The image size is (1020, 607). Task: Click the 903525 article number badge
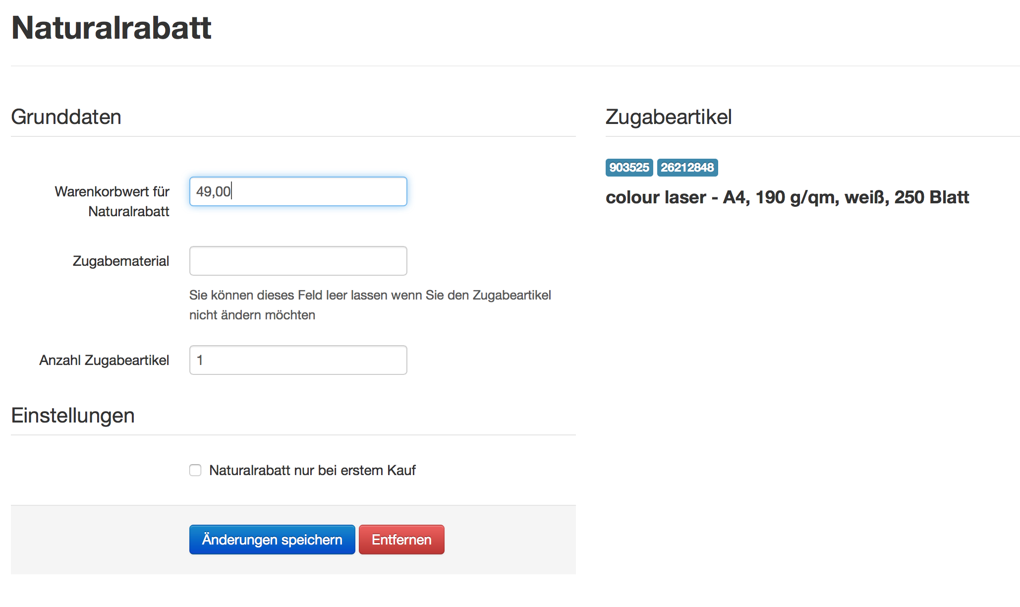(x=629, y=168)
